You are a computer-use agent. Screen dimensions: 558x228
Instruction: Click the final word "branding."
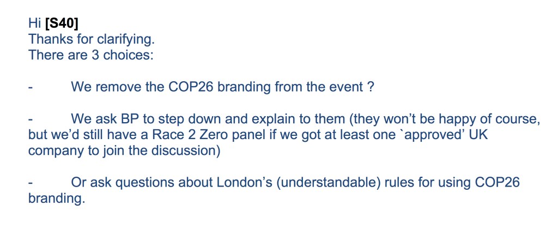57,198
